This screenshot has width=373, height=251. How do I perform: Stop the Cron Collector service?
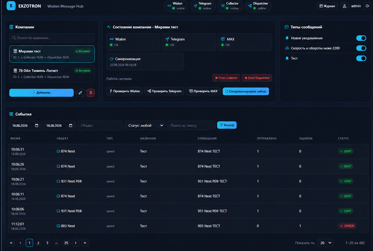[x=226, y=78]
